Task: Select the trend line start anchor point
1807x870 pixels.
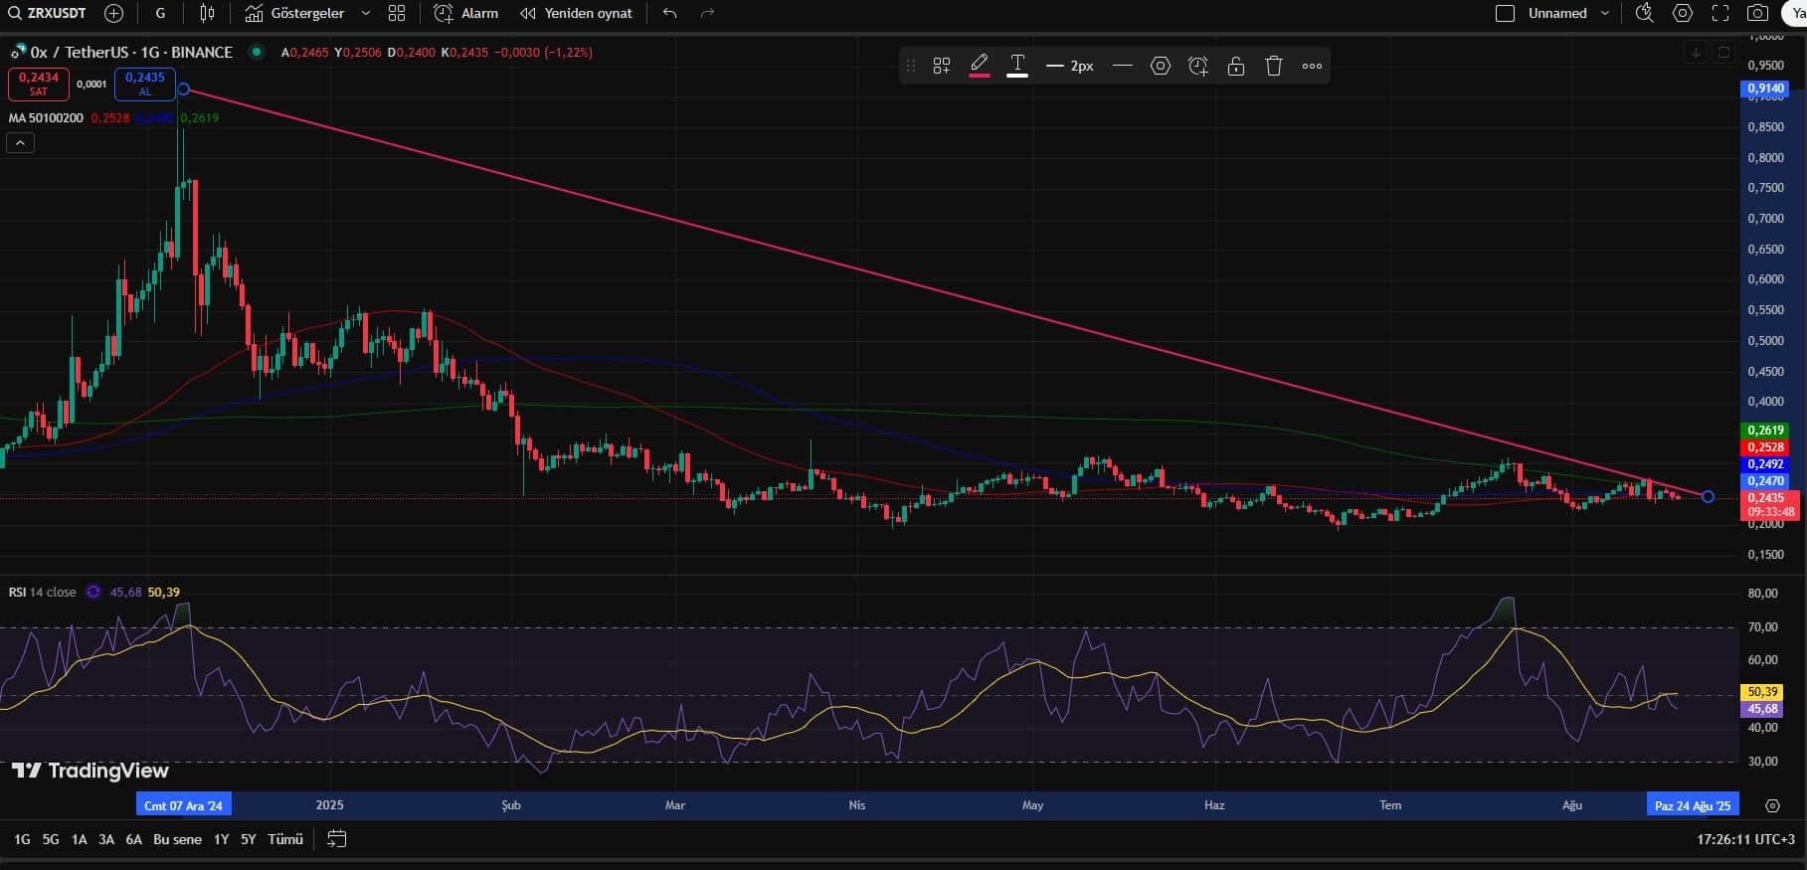Action: pyautogui.click(x=184, y=89)
